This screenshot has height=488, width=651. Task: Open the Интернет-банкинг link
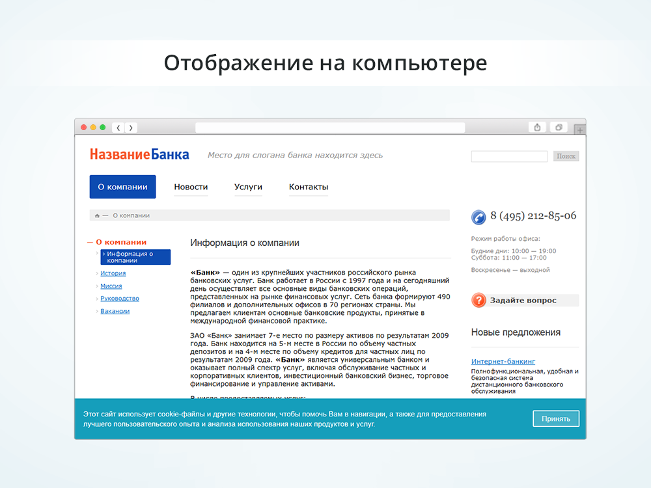coord(503,360)
